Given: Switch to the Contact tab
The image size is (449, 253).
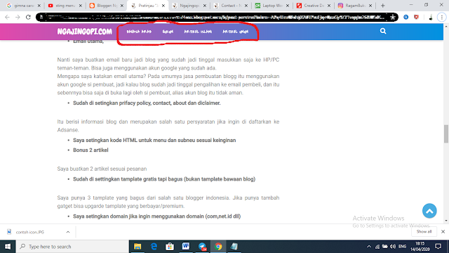Looking at the screenshot, I should 231,6.
